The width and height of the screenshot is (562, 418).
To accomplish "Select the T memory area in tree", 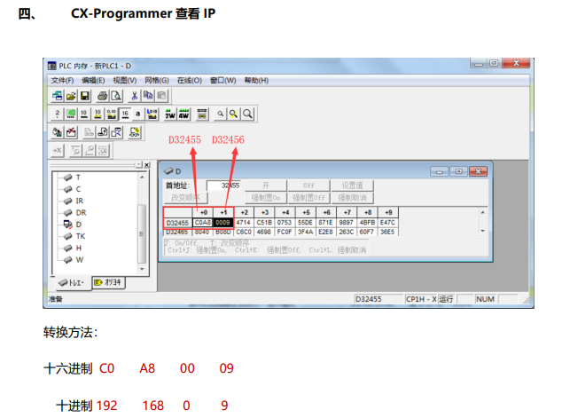I will 78,177.
